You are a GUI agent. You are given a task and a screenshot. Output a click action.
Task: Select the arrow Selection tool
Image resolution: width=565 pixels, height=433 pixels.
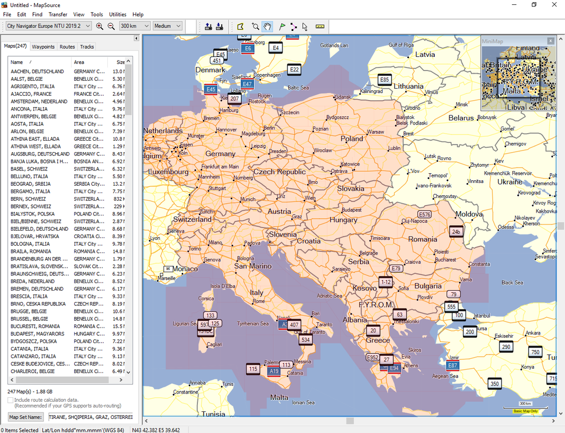tap(305, 27)
